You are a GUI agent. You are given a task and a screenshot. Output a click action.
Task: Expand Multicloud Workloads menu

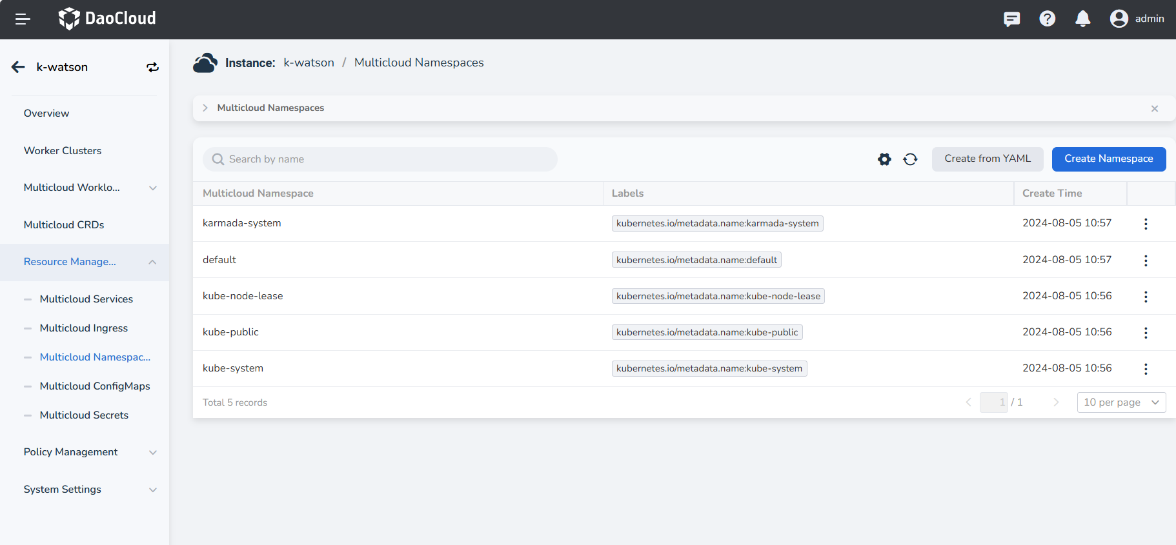pyautogui.click(x=153, y=188)
